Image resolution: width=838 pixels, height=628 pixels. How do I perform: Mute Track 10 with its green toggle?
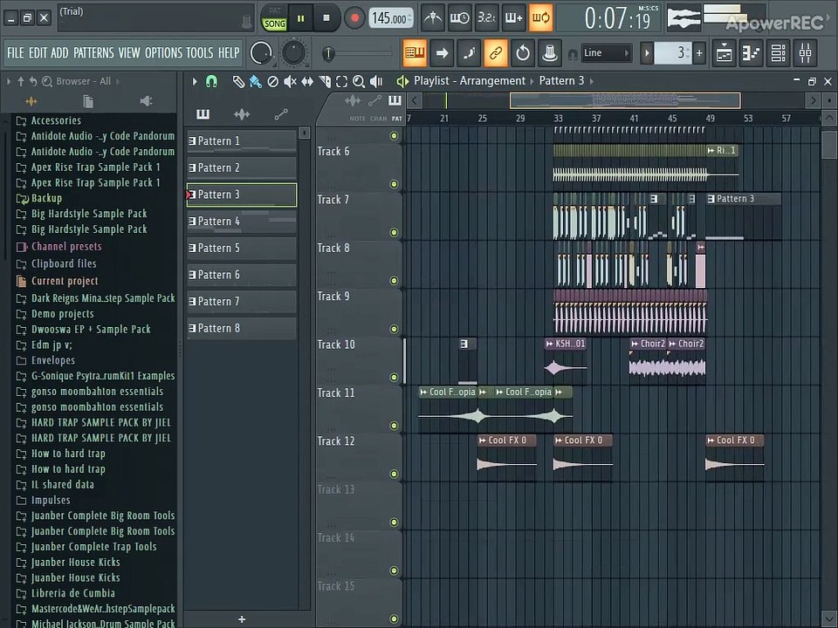point(394,377)
